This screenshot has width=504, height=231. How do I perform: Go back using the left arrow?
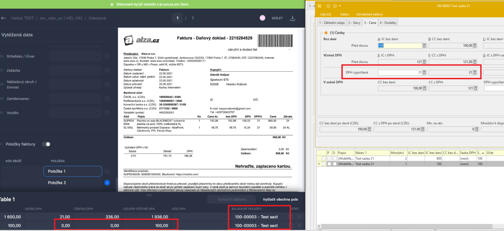click(x=4, y=18)
